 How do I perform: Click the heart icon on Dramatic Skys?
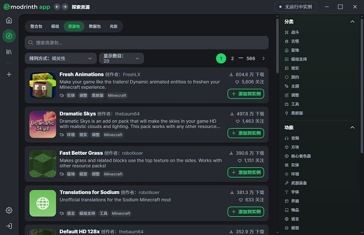tap(238, 121)
